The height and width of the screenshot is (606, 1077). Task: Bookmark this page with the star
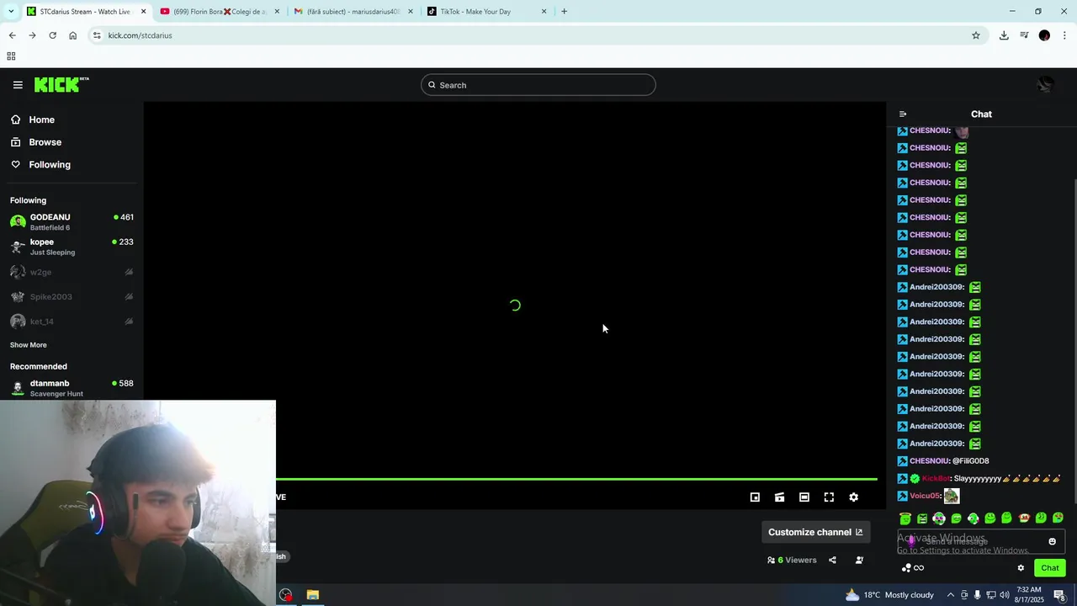[x=976, y=35]
